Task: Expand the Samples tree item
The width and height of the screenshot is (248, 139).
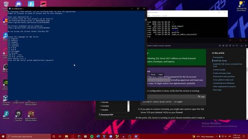Action: pos(104,110)
